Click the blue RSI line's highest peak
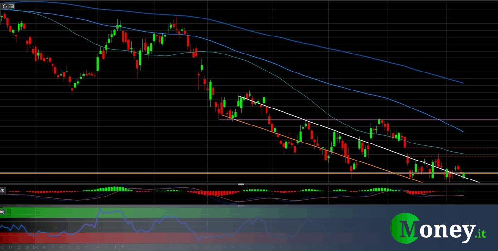This screenshot has width=498, height=251. 100,211
